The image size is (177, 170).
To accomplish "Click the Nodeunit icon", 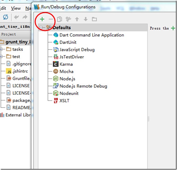I will (x=56, y=93).
